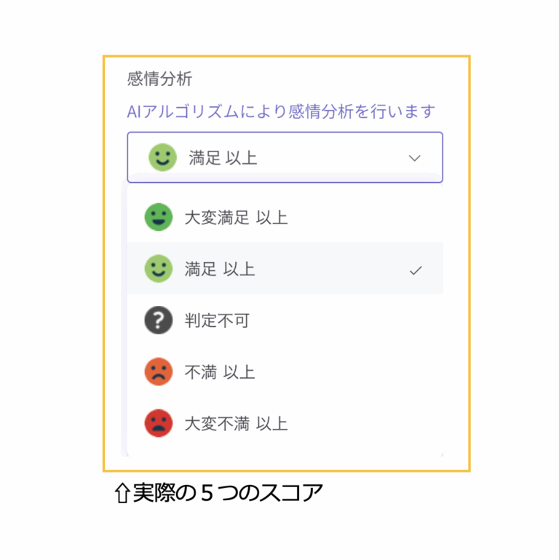Pick the 大変不満 以上 option
Viewport: 559px width, 560px height.
(x=236, y=425)
